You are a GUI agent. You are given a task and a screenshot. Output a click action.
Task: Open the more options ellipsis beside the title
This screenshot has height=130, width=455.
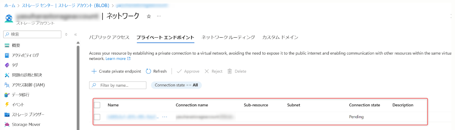point(159,16)
